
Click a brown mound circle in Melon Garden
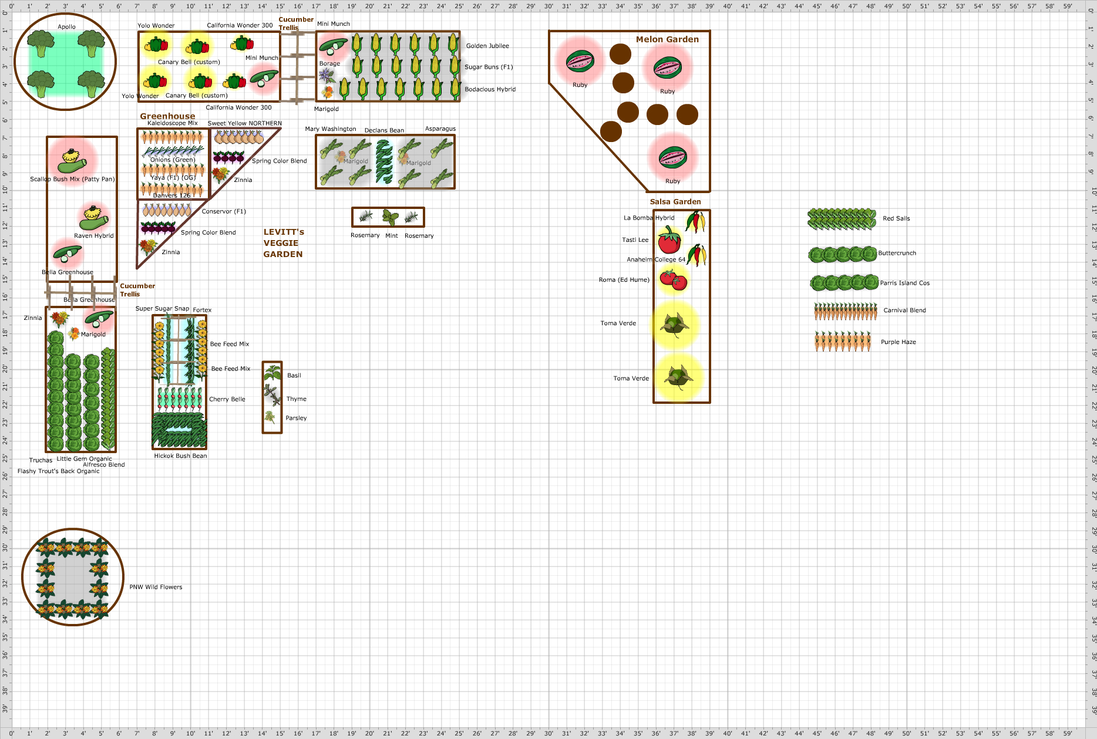[x=620, y=56]
